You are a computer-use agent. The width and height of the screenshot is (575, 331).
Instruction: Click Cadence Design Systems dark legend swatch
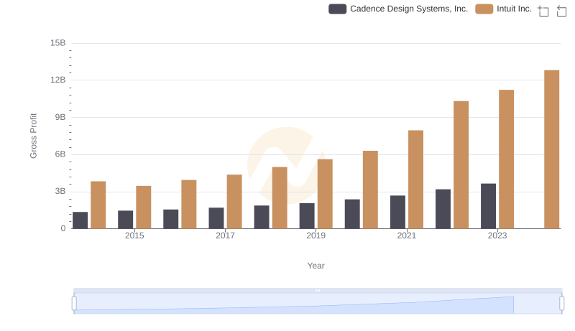tap(337, 9)
